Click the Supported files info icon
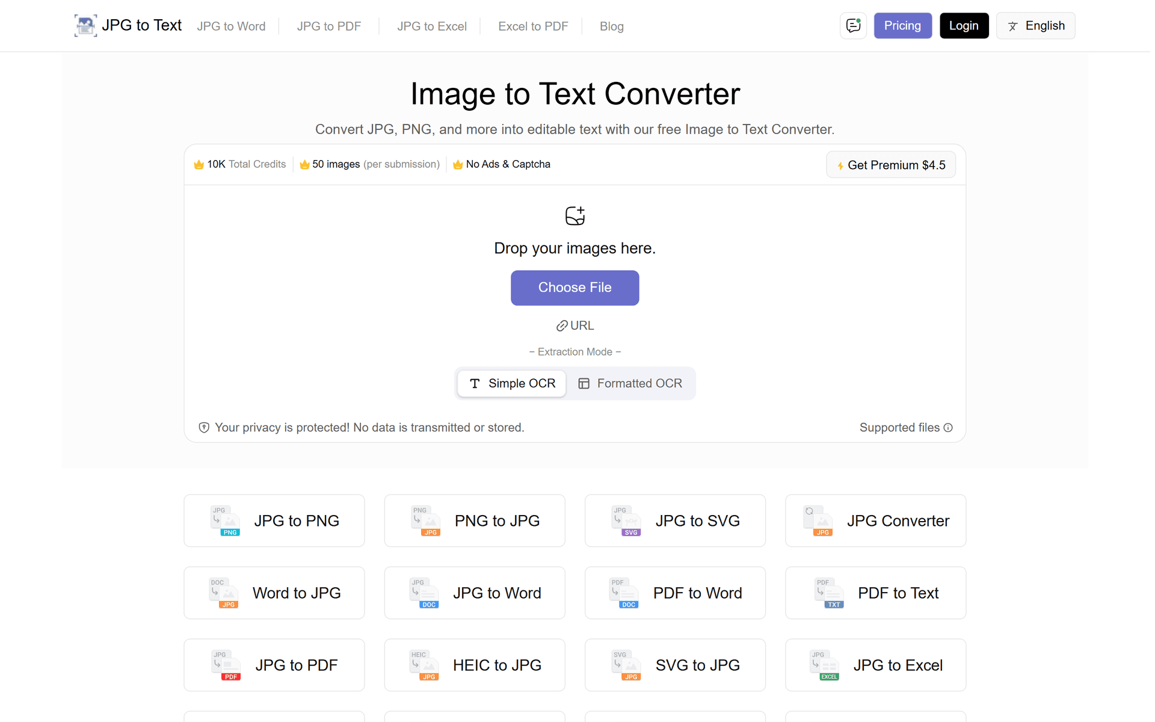This screenshot has height=722, width=1155. point(948,428)
